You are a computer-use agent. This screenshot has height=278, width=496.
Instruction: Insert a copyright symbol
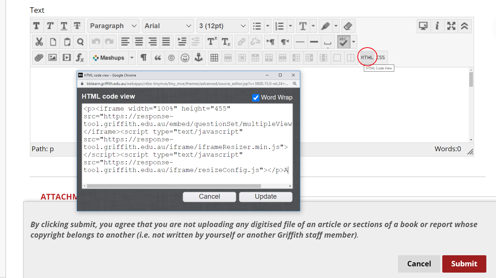point(171,58)
